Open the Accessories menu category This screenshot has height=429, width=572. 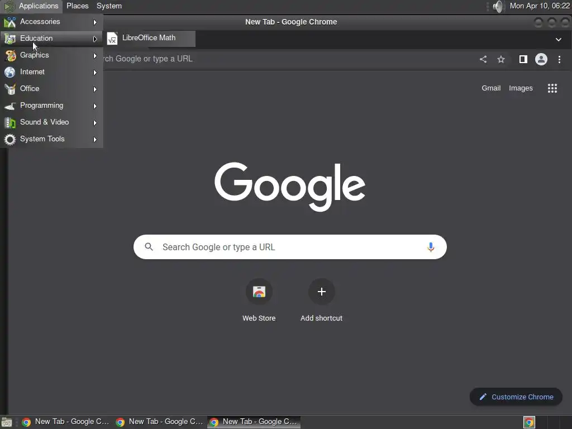click(51, 22)
